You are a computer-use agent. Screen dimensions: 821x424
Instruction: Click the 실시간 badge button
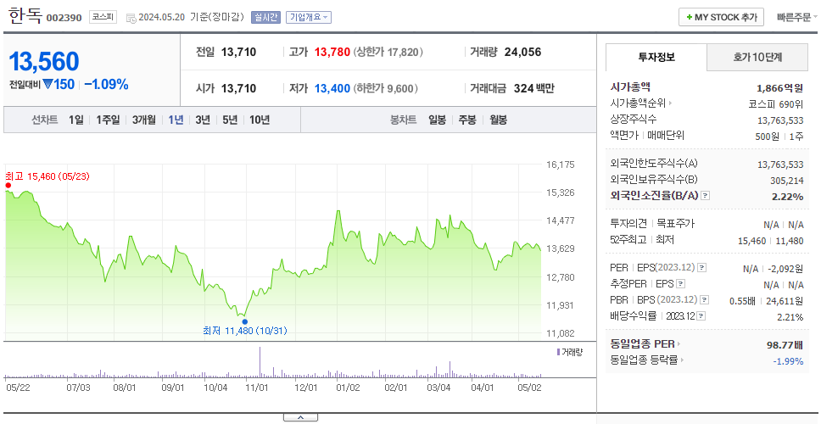[x=266, y=17]
